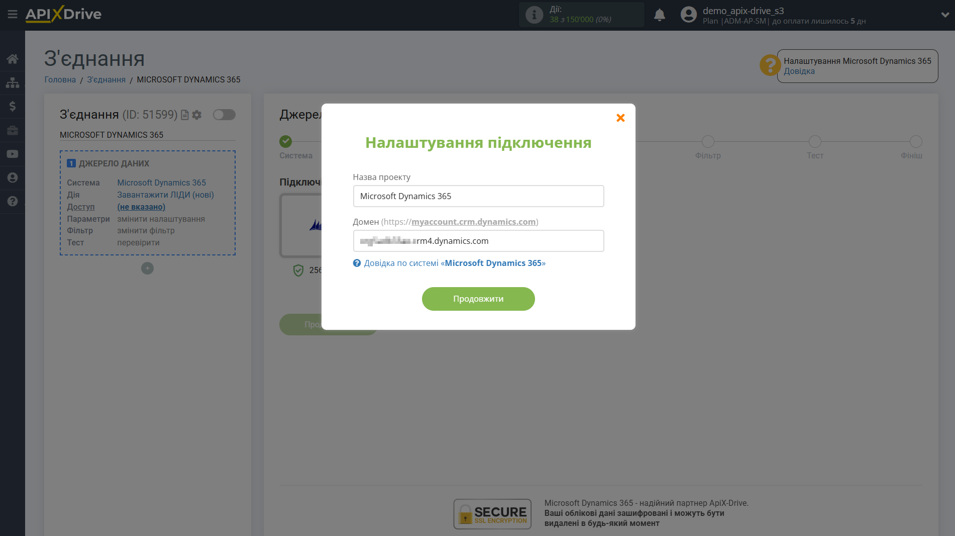Open Завантажити ЛІДИ (нові) action link
Image resolution: width=955 pixels, height=536 pixels.
pos(166,195)
